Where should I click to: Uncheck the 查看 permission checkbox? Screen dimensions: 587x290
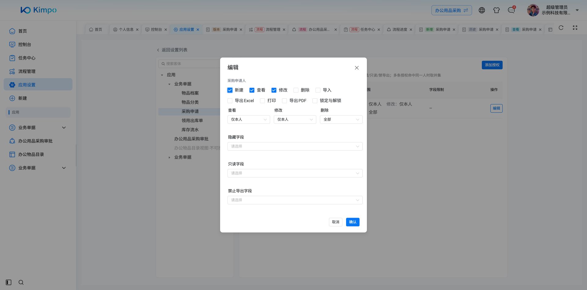coord(252,90)
